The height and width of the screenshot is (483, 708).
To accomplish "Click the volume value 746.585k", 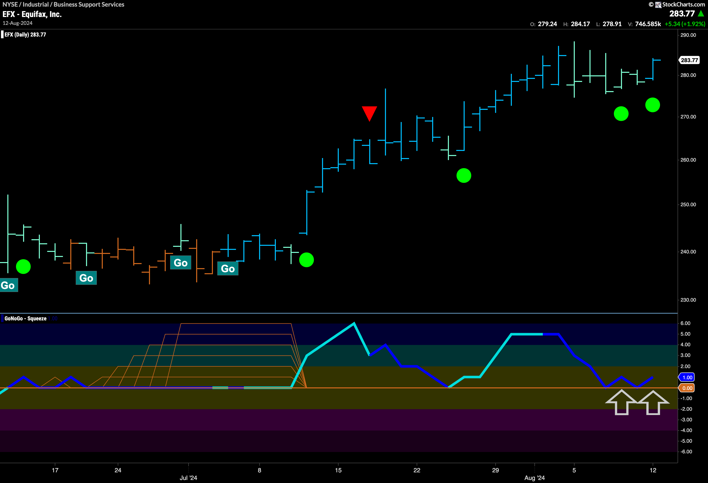I will point(648,24).
